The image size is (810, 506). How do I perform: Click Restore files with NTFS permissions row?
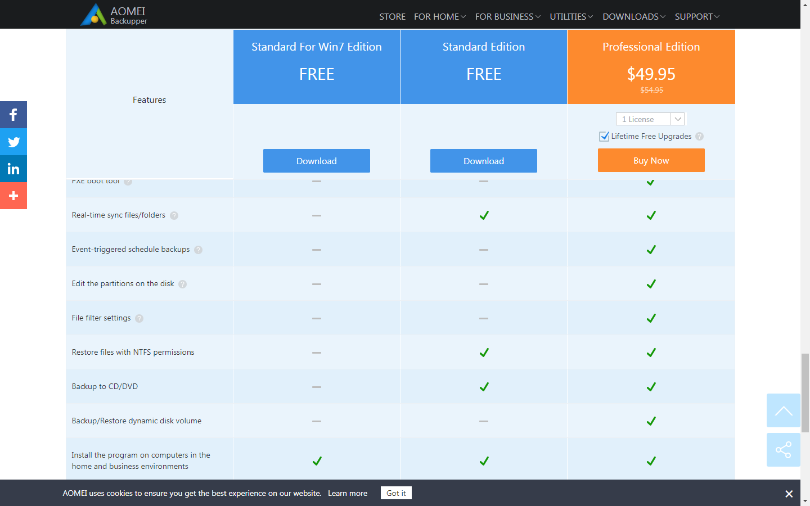400,353
